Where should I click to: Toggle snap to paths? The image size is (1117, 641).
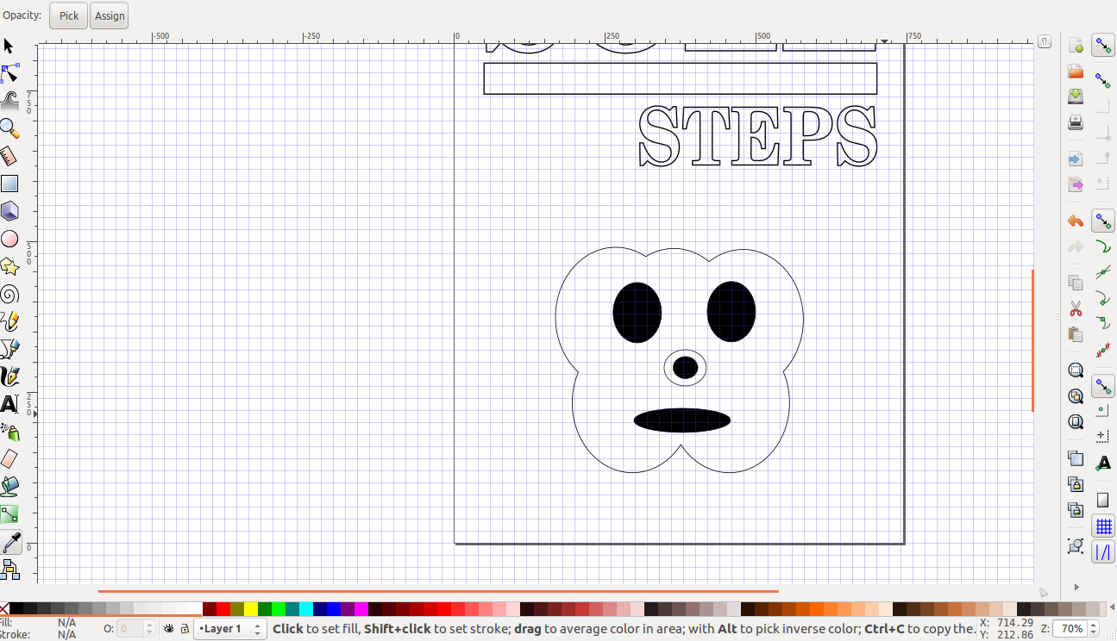[x=1103, y=247]
